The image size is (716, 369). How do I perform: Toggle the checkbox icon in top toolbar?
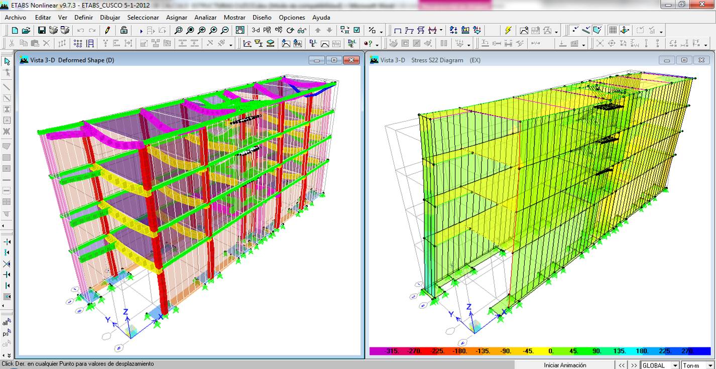[356, 31]
